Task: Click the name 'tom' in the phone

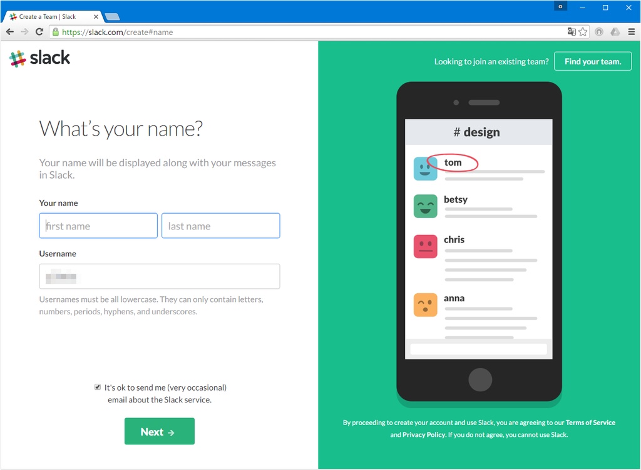Action: click(453, 162)
